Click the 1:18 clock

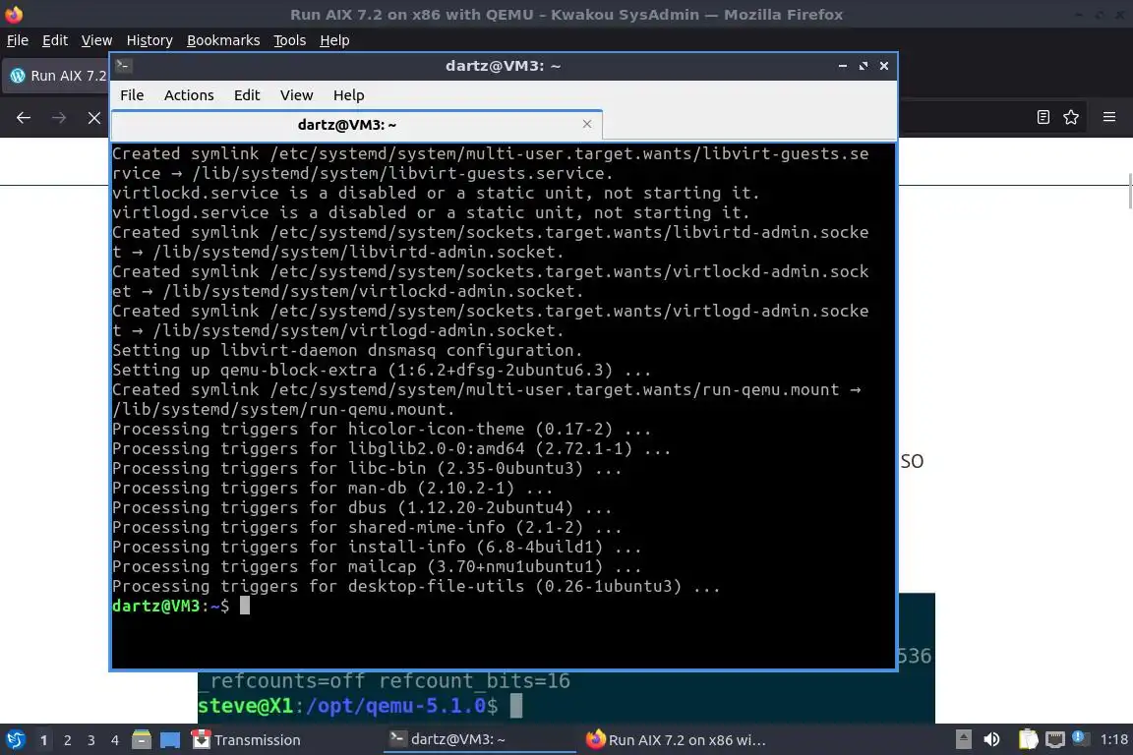point(1113,739)
